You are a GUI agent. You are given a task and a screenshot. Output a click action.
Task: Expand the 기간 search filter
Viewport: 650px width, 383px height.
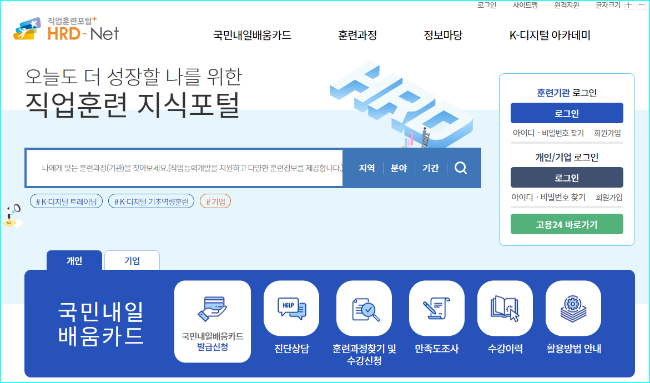pyautogui.click(x=431, y=168)
